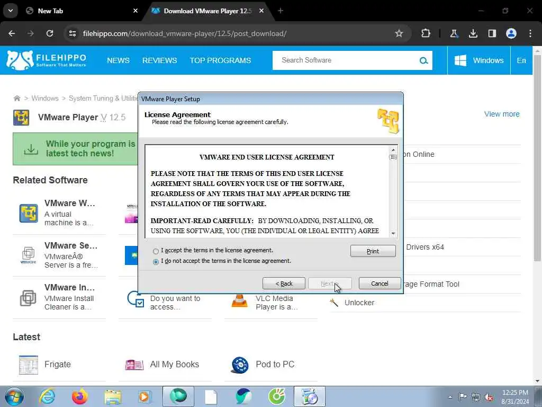This screenshot has width=542, height=407.
Task: Open Chrome downloads icon
Action: click(473, 33)
